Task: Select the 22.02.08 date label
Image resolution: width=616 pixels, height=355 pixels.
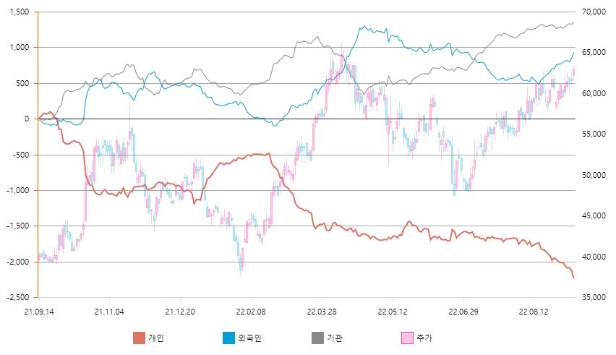Action: [250, 312]
